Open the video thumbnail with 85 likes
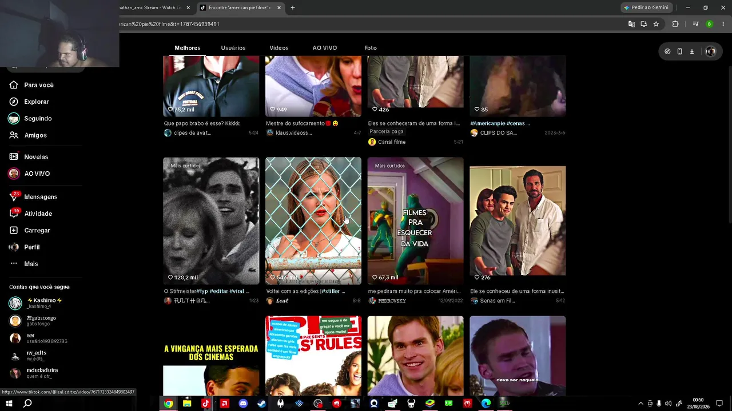The height and width of the screenshot is (411, 732). (518, 86)
